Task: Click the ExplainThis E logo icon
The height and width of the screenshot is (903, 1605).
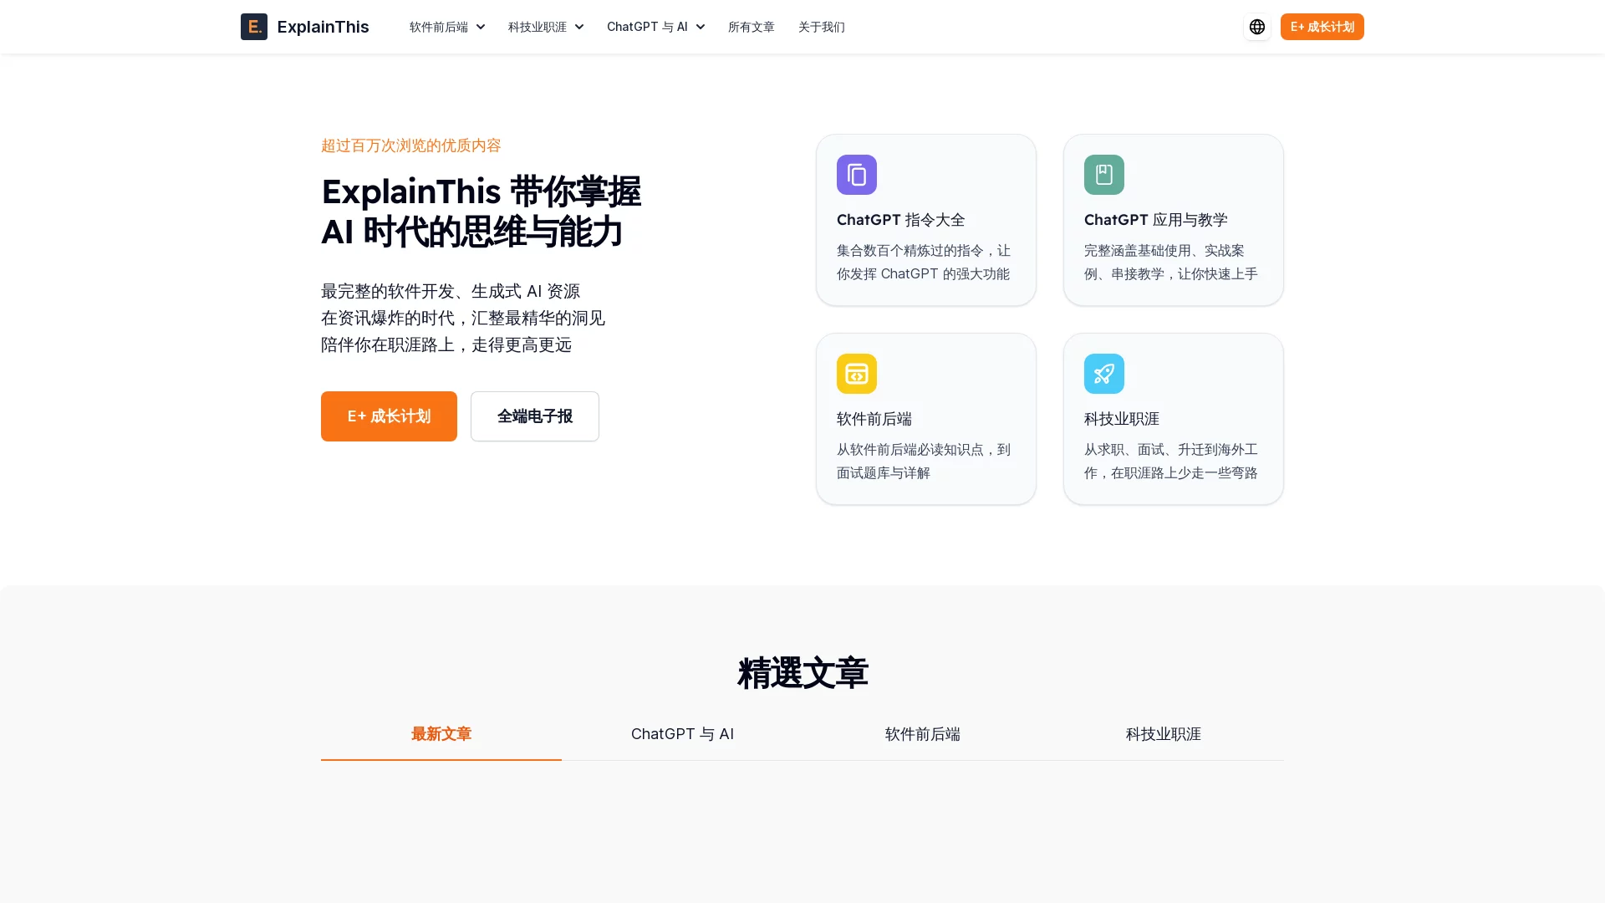Action: (253, 27)
